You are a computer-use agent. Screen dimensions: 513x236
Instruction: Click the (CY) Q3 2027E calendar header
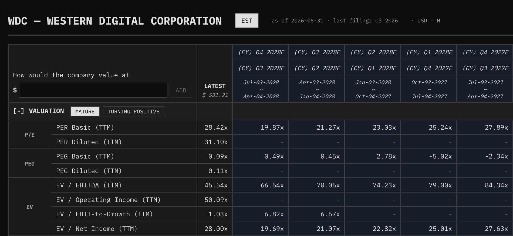click(485, 68)
